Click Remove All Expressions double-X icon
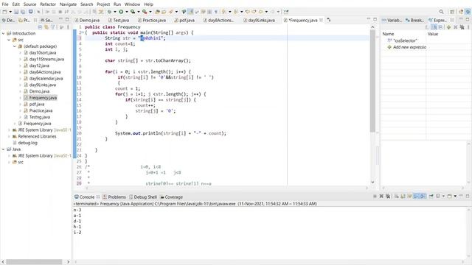Screen dimensions: 472x265 click(462, 27)
